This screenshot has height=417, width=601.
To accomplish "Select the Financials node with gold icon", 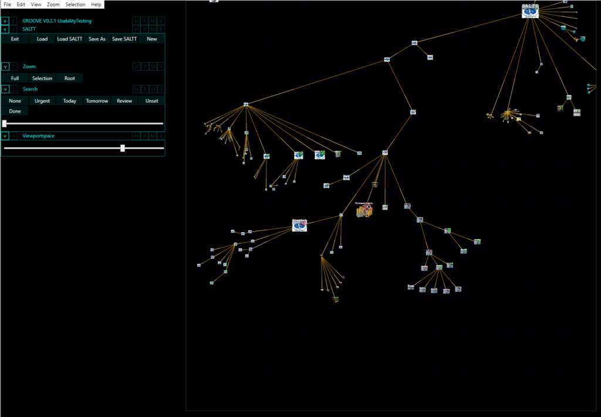I will point(364,211).
